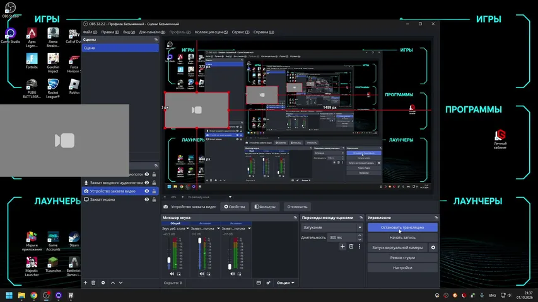Open transition properties three-dot menu
The width and height of the screenshot is (538, 302).
(x=360, y=246)
